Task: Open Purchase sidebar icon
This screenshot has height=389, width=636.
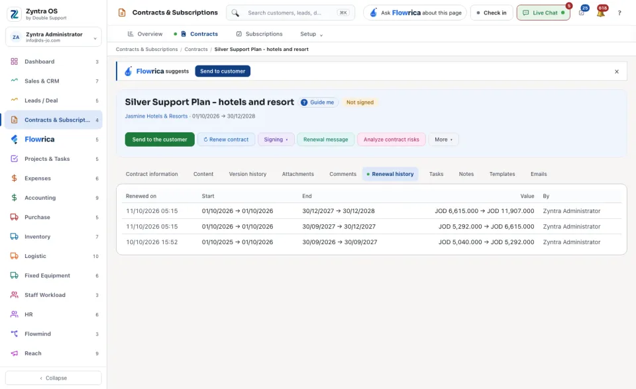Action: click(x=14, y=217)
